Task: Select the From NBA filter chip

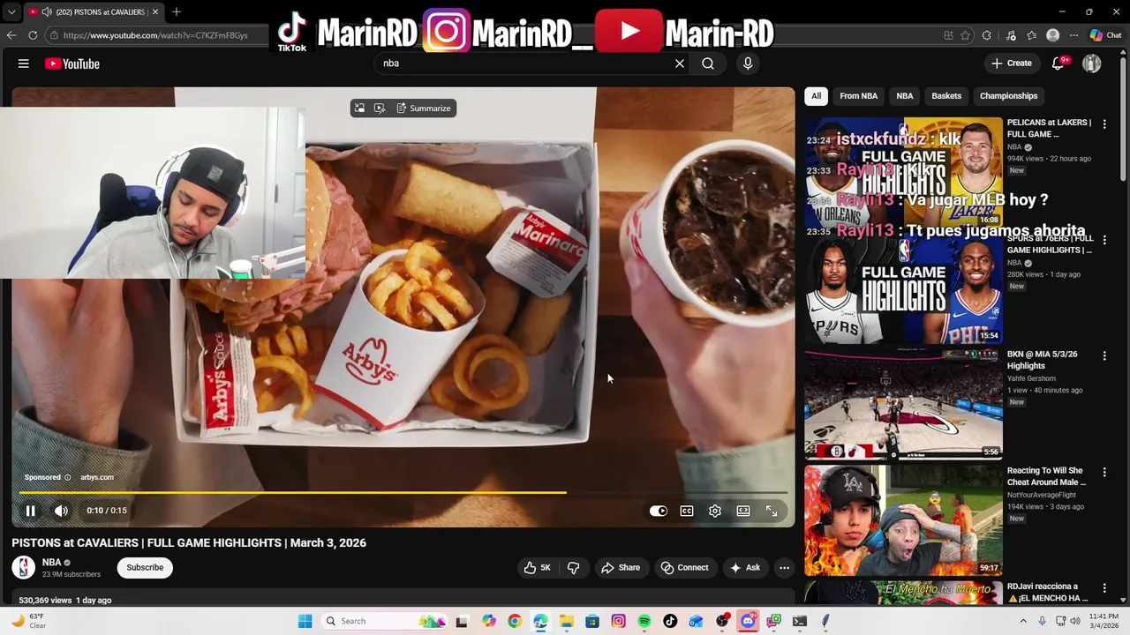Action: click(x=859, y=96)
